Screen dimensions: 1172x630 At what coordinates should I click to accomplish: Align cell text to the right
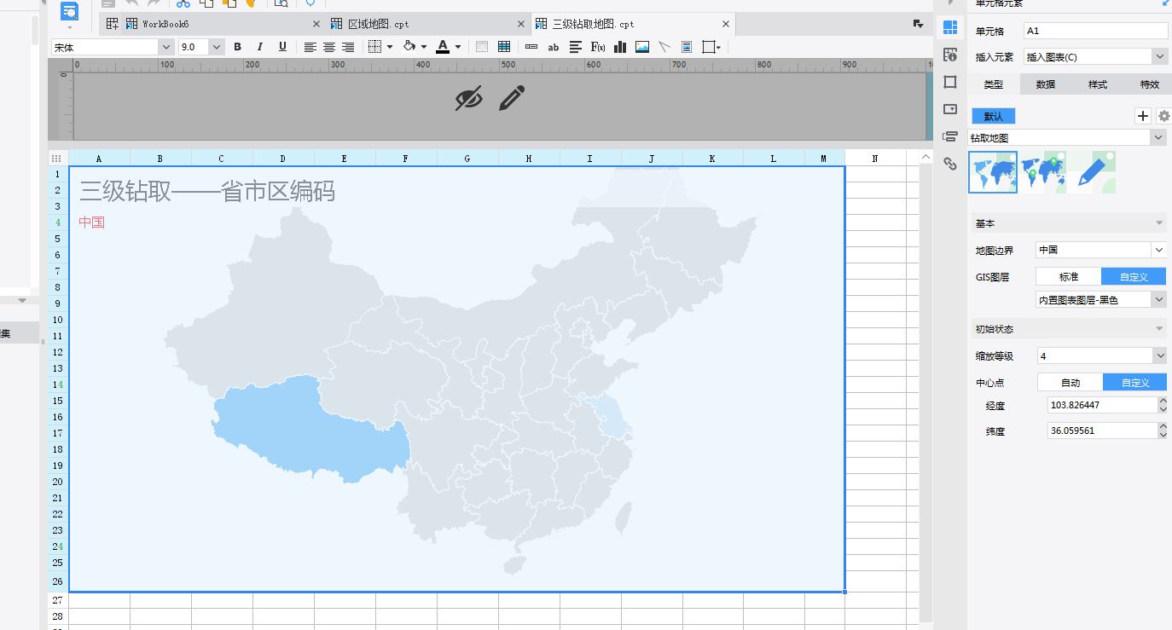click(x=347, y=47)
